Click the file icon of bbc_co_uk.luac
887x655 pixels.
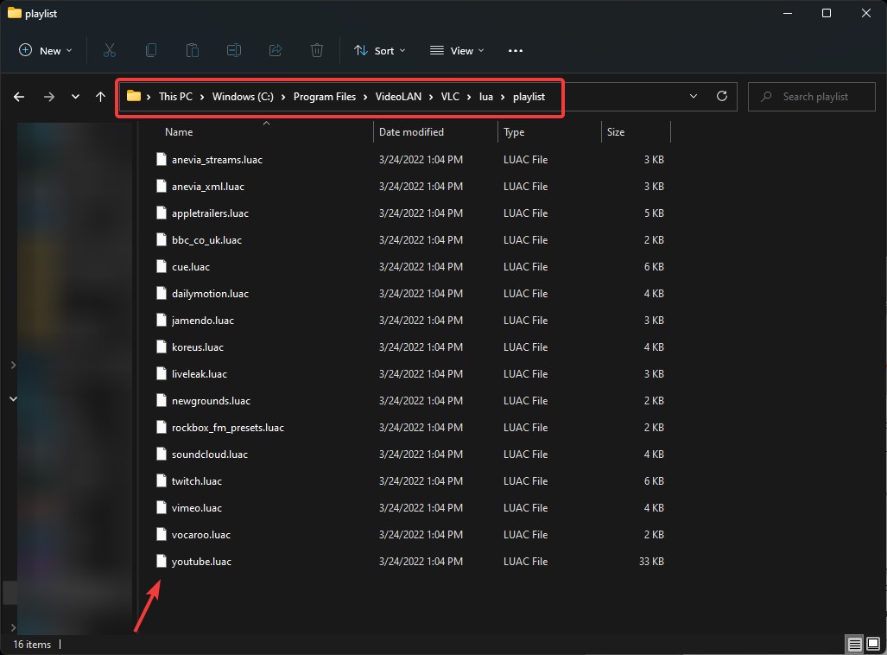coord(162,239)
